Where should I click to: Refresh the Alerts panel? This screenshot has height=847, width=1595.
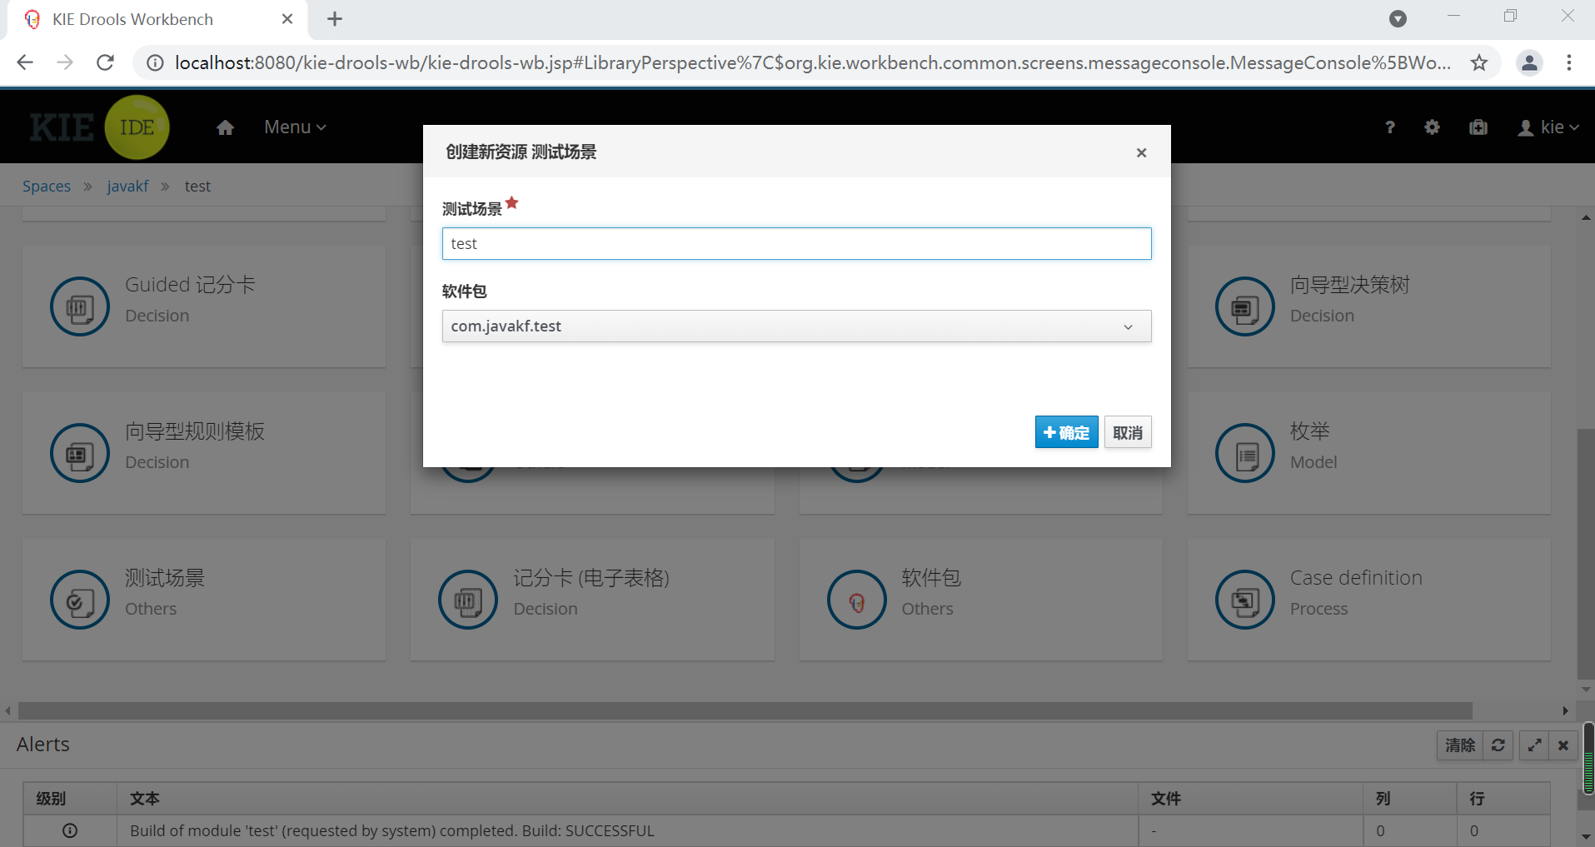1498,745
